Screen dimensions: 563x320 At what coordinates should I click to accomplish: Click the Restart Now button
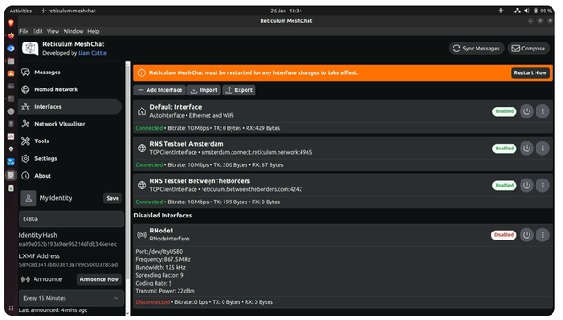click(530, 72)
